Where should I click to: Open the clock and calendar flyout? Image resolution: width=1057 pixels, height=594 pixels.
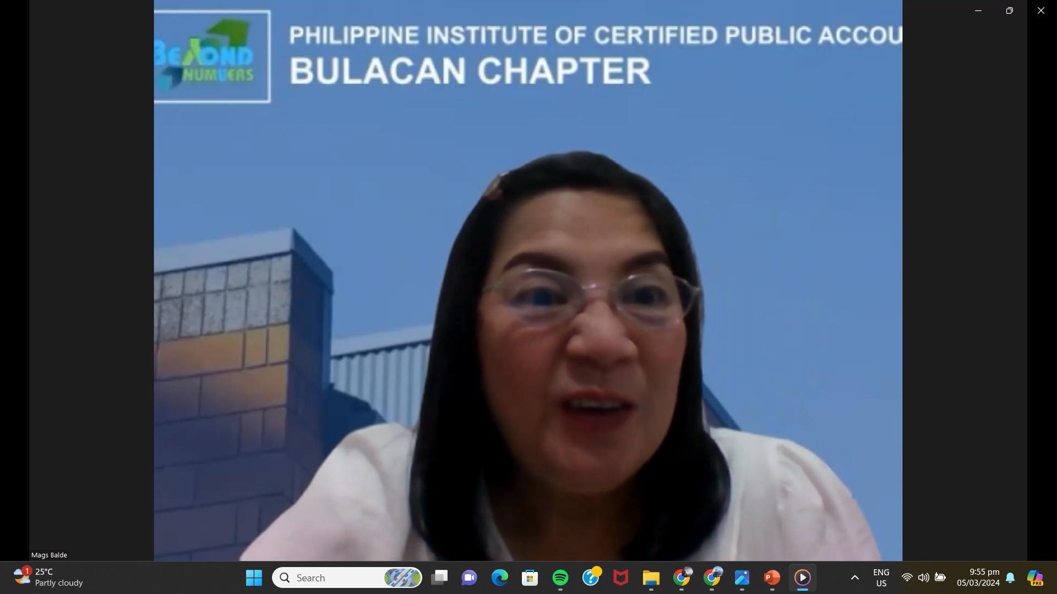(978, 577)
